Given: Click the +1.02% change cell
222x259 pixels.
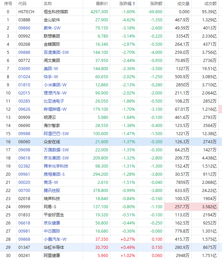Looking at the screenshot, I should coord(128,256).
